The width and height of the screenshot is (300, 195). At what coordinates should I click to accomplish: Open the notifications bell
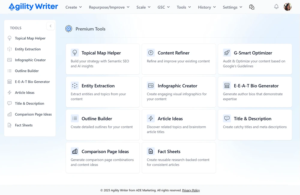[x=276, y=7]
